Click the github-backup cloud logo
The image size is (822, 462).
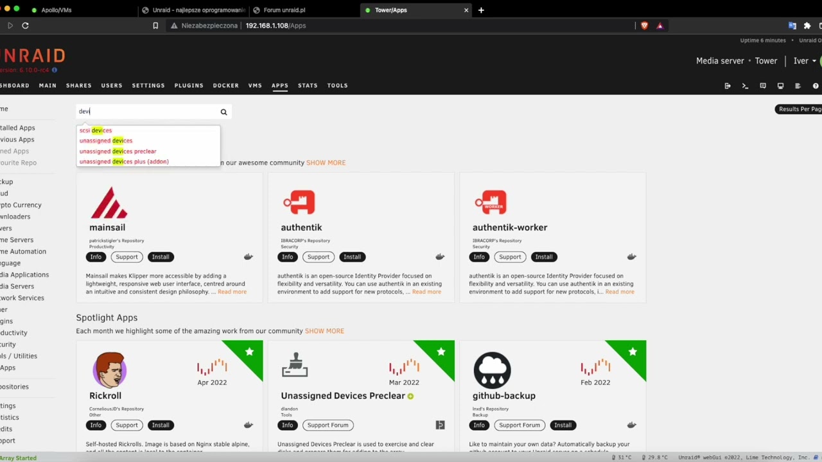click(x=492, y=370)
